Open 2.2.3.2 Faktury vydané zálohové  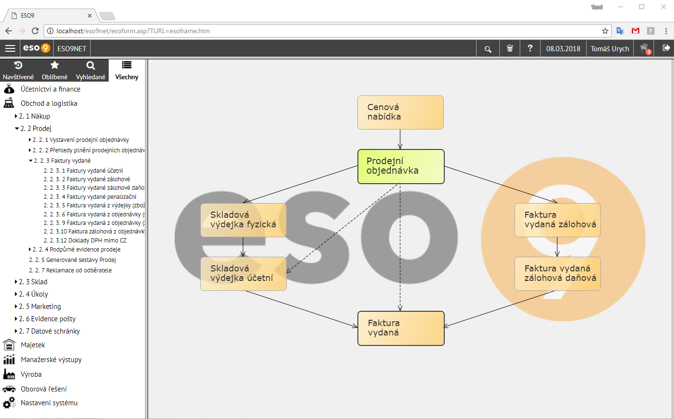[x=87, y=179]
